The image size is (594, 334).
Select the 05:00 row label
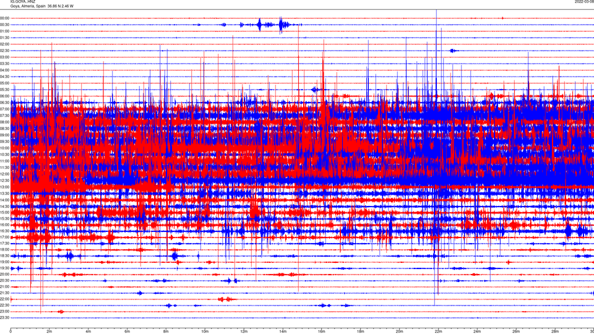click(4, 83)
